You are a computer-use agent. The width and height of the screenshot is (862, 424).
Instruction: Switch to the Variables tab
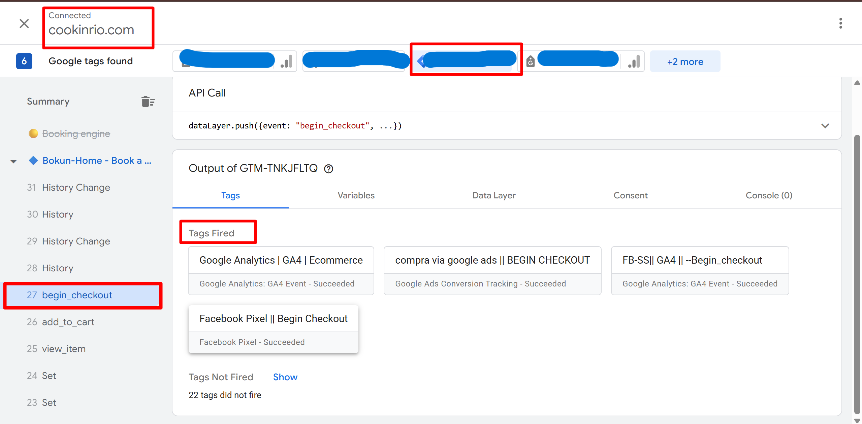[x=356, y=195]
